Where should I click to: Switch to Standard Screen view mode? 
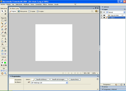tap(2, 71)
